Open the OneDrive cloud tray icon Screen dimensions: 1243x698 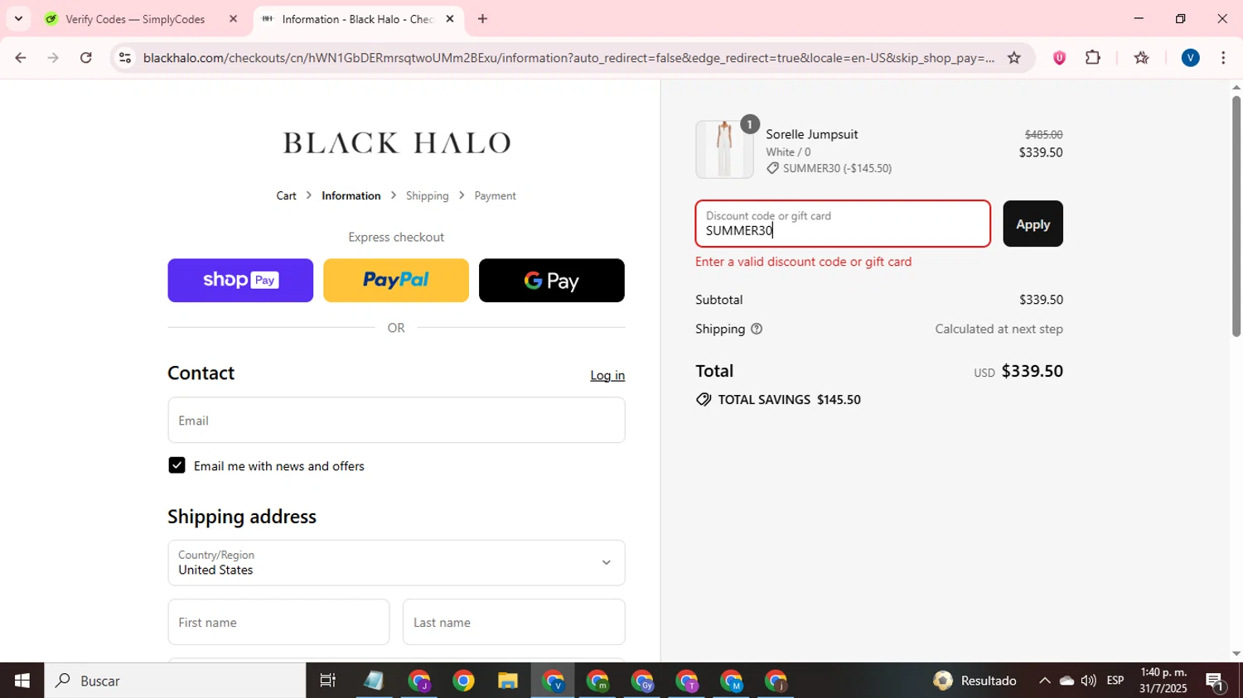tap(1066, 681)
